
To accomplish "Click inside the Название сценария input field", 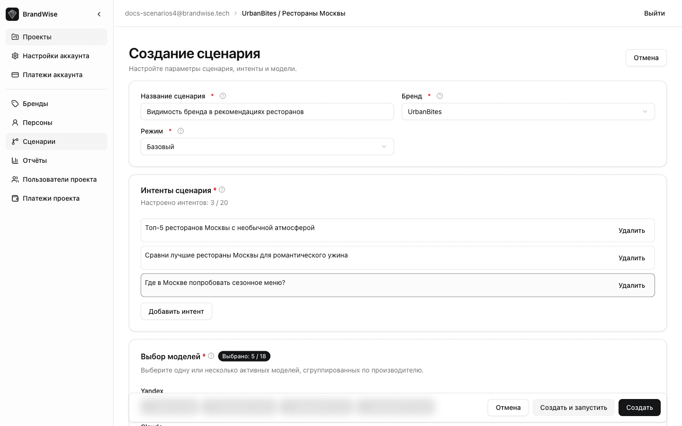I will point(267,111).
